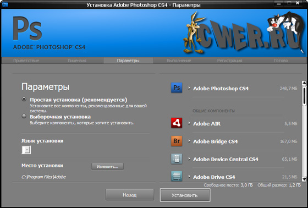
Task: Switch to the Регистрация step tab
Action: 230,61
